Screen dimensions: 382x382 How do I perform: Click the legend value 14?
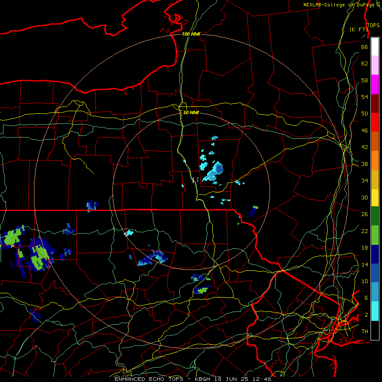pyautogui.click(x=365, y=264)
